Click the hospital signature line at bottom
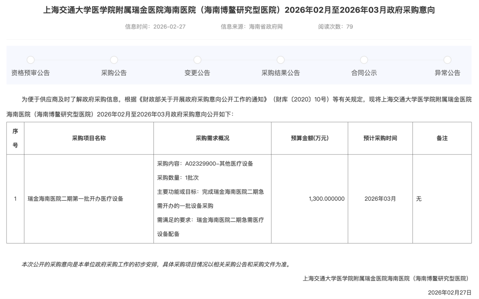This screenshot has width=479, height=299. pos(387,279)
